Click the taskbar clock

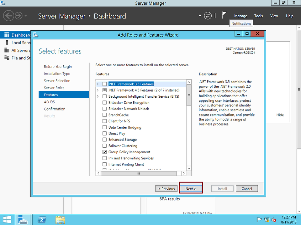tap(289, 220)
